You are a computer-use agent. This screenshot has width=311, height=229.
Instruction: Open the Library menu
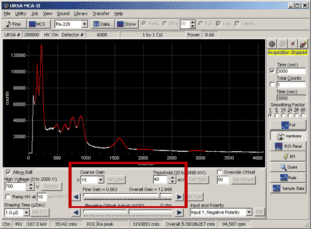point(81,14)
